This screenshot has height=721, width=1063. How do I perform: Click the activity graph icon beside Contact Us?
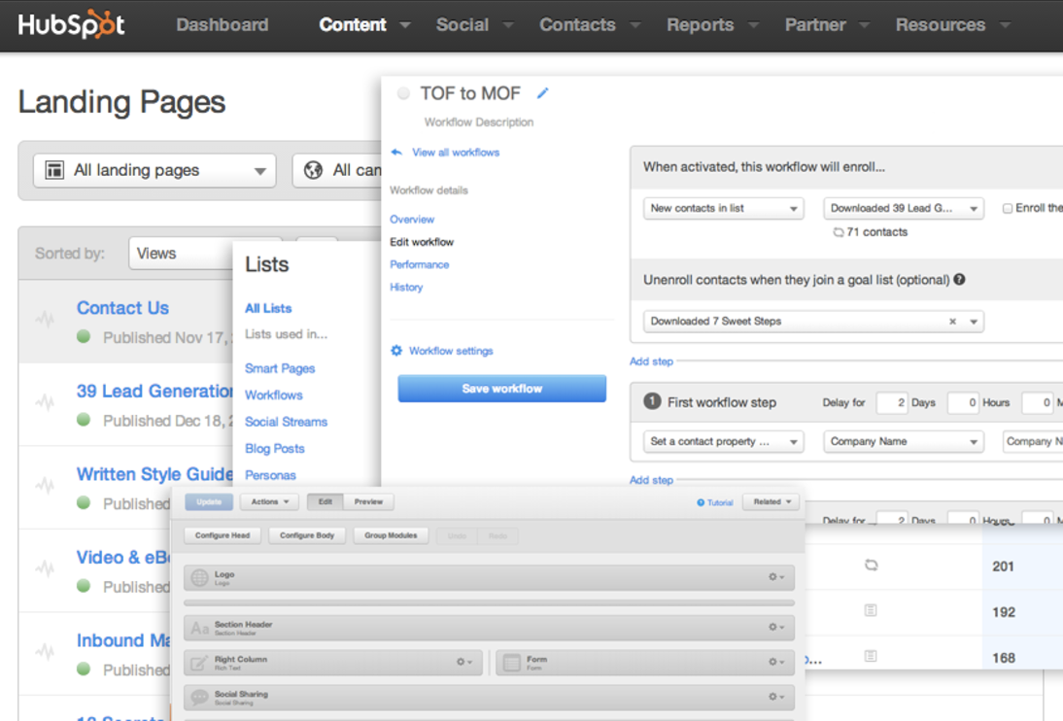[45, 319]
